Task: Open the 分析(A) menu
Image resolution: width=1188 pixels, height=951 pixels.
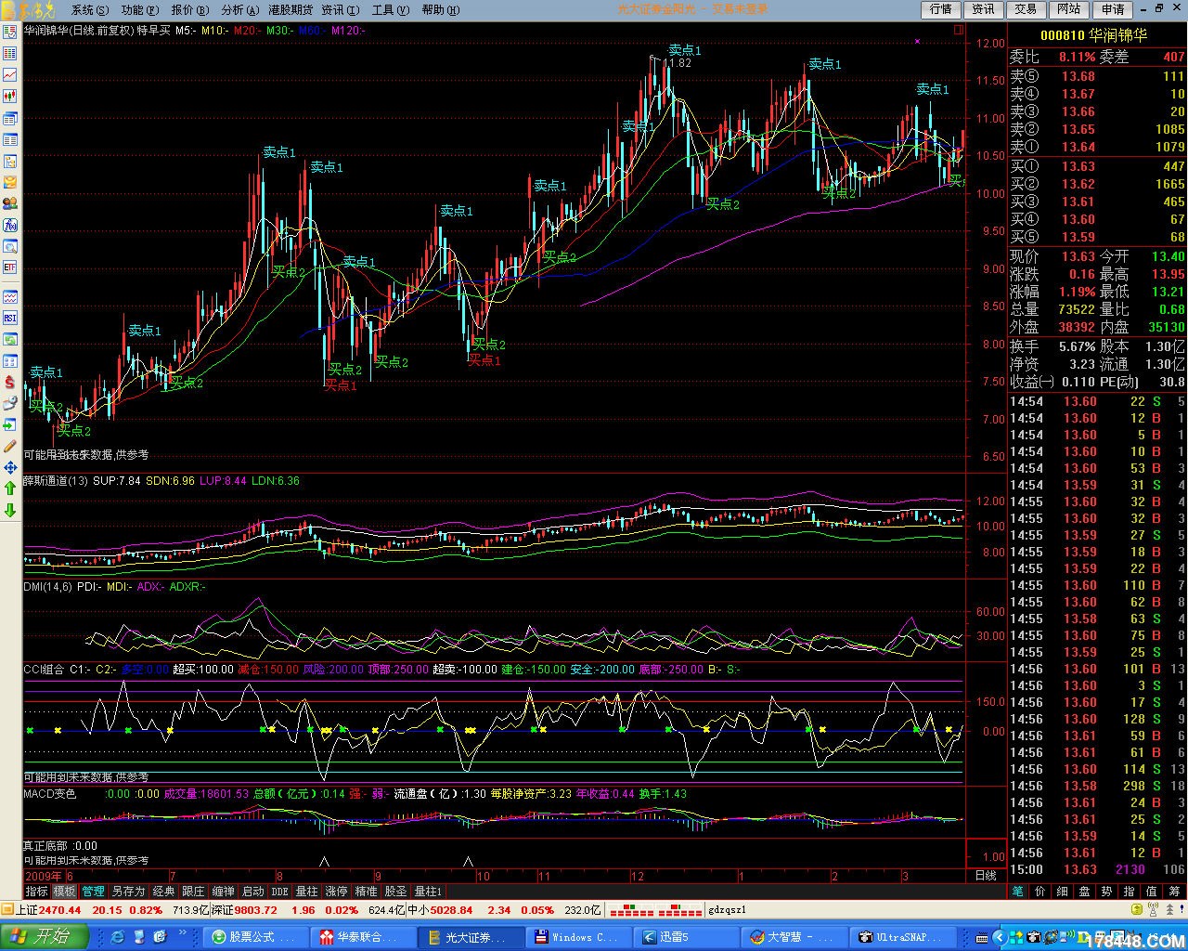Action: point(239,9)
